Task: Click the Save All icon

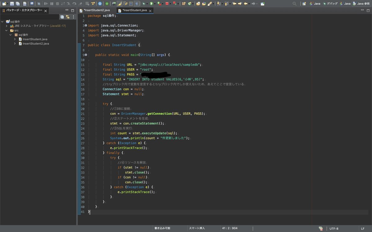Action: point(18,4)
